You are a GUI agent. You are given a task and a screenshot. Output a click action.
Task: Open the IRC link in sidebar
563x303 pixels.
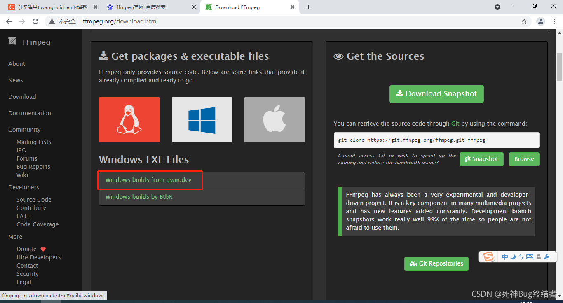click(x=21, y=150)
